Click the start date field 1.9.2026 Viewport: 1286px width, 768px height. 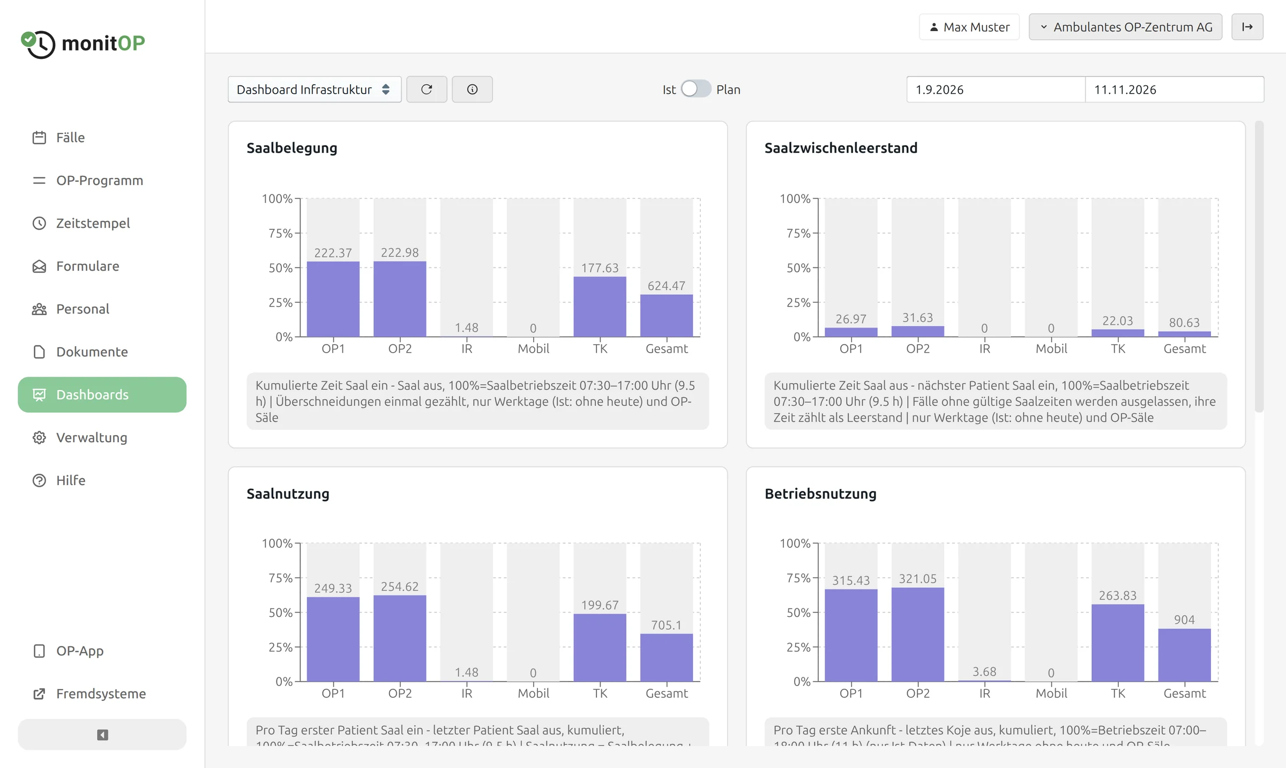point(996,90)
